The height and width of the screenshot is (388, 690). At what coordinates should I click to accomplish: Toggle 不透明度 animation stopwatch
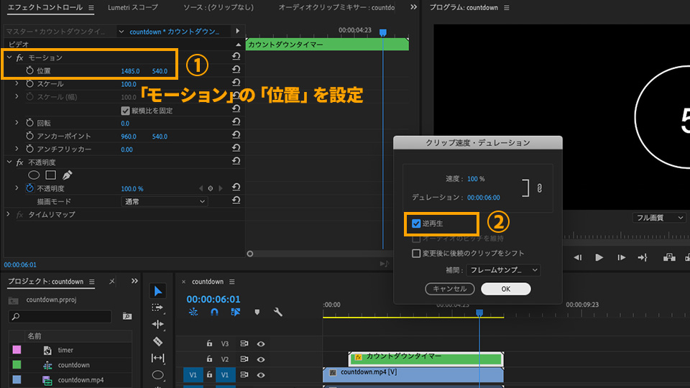pos(29,188)
